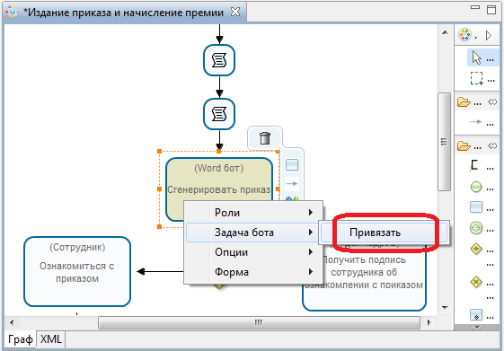
Task: Pick the transition arrow tool in palette
Action: [476, 122]
